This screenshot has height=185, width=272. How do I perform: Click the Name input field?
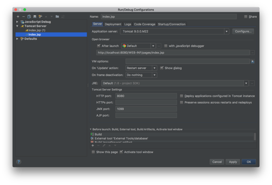(x=169, y=17)
